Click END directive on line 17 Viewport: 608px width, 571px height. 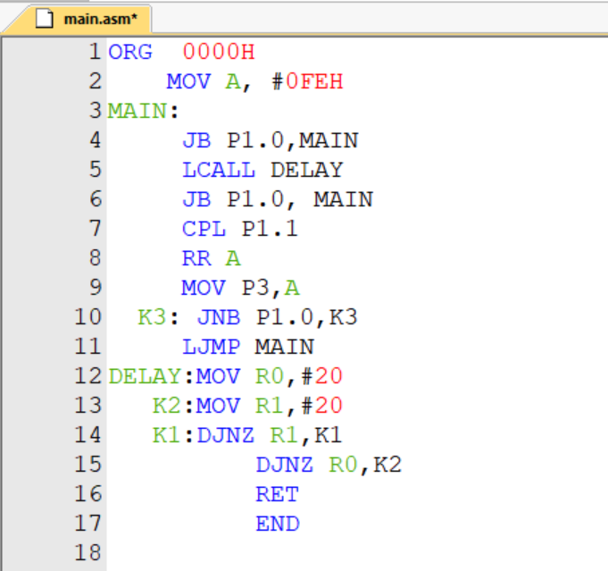(x=278, y=524)
